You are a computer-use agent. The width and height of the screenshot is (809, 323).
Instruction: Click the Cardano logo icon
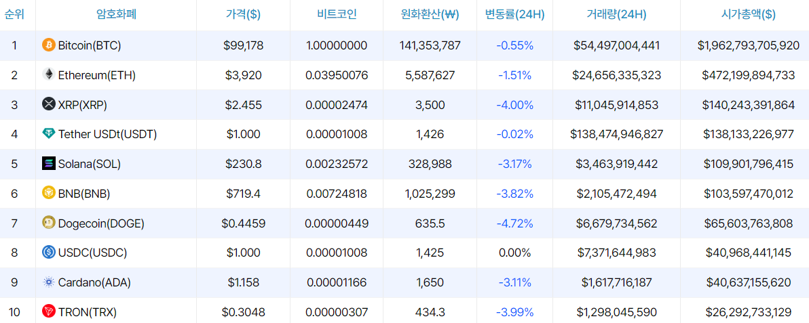[x=48, y=282]
